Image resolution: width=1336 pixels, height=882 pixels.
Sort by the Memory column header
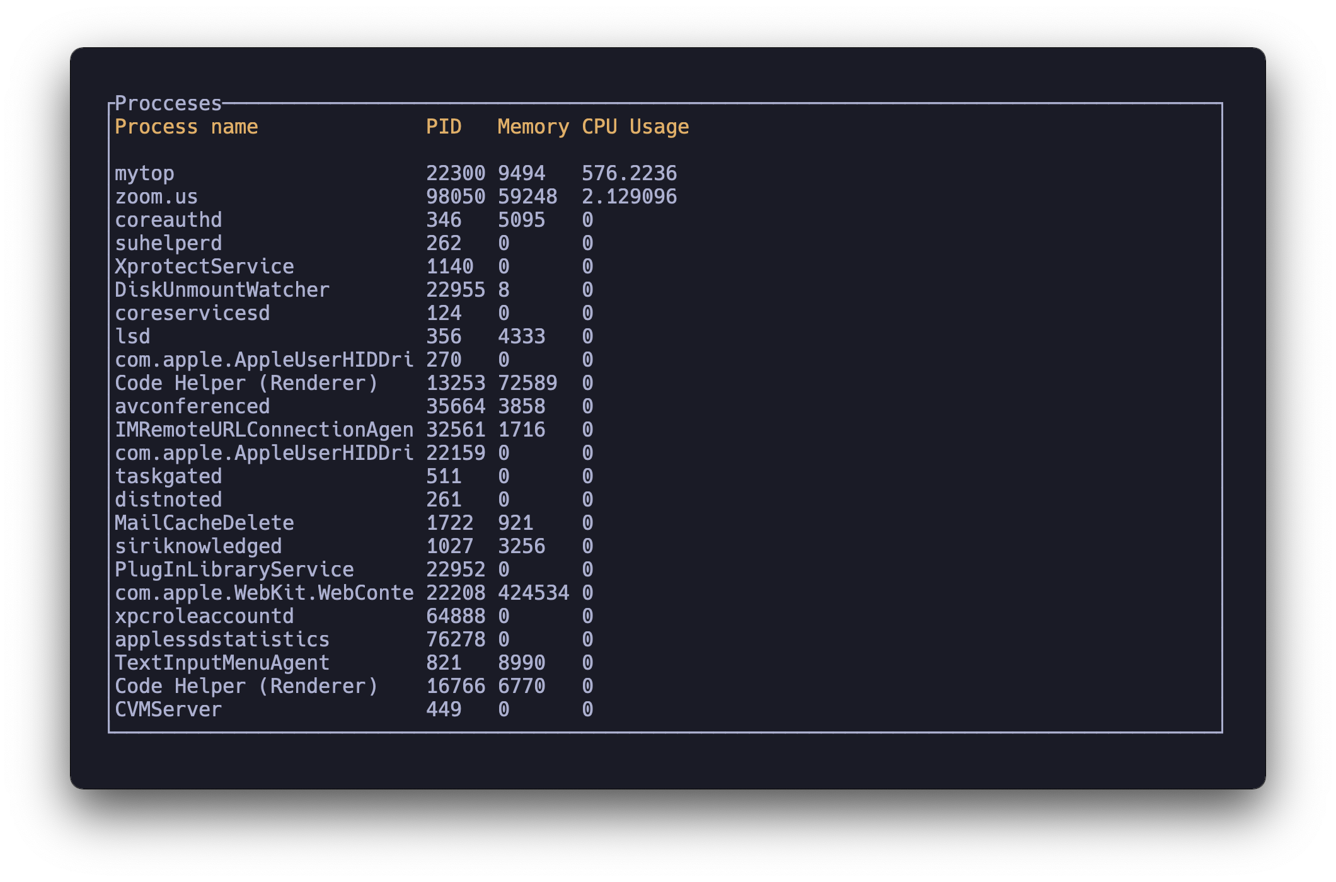533,126
